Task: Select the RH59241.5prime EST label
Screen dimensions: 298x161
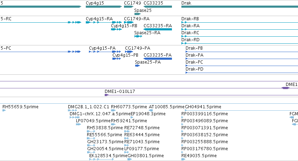Action: click(129, 121)
